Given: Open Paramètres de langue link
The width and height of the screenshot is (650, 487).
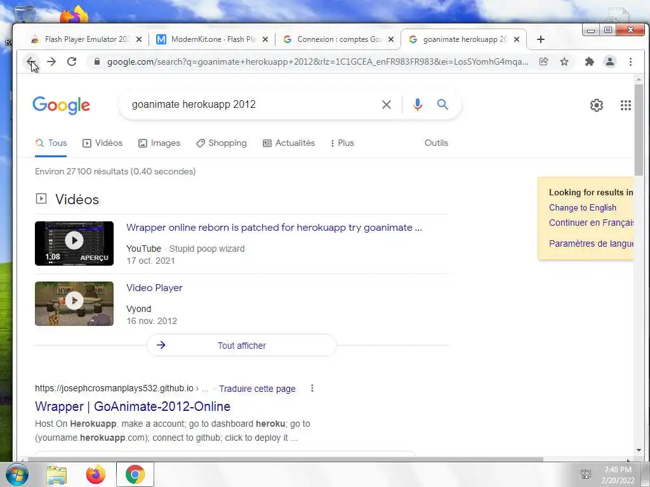Looking at the screenshot, I should (591, 243).
